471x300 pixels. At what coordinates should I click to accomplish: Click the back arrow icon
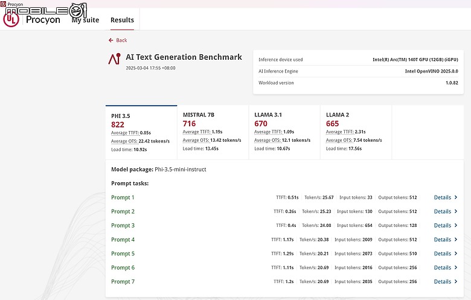coord(111,40)
